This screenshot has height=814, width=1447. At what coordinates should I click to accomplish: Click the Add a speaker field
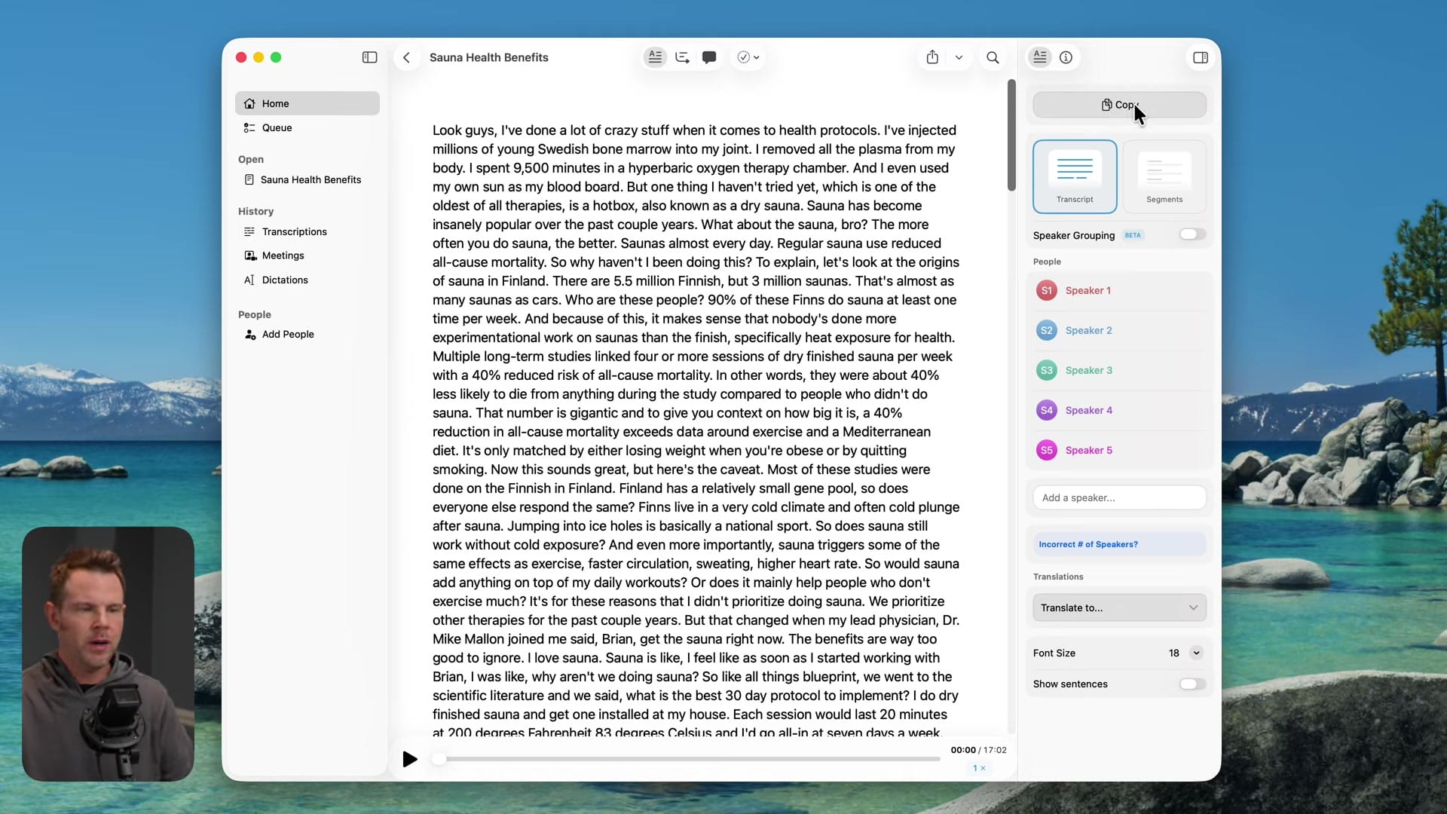[1119, 497]
